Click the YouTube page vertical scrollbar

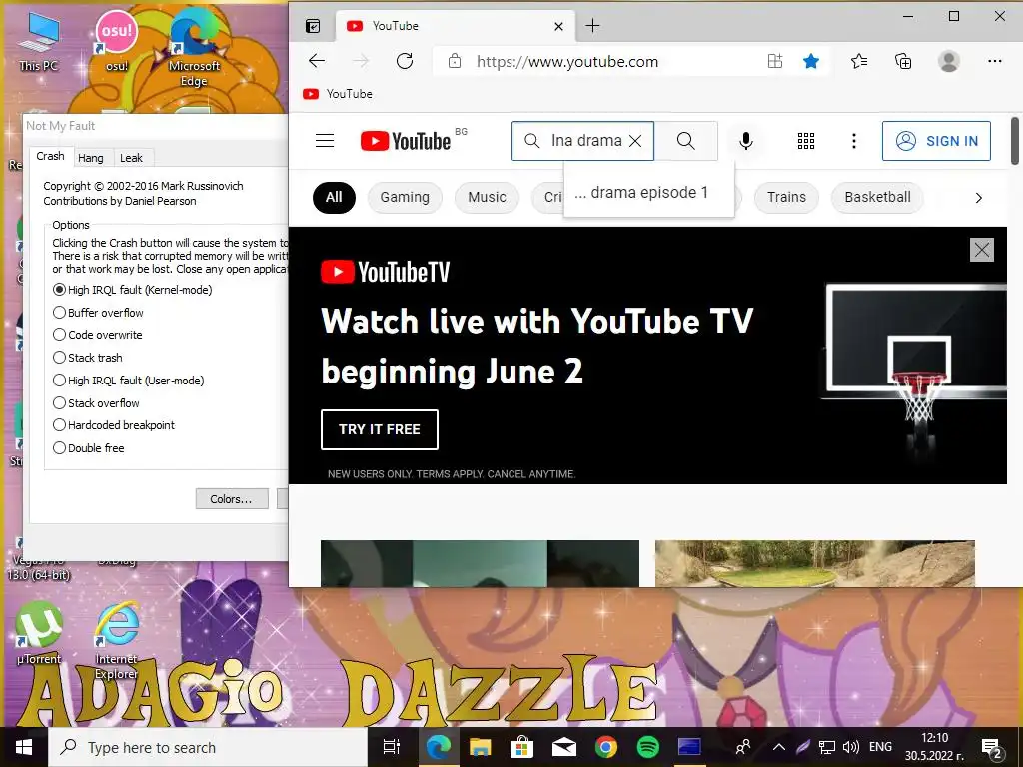pos(1015,141)
